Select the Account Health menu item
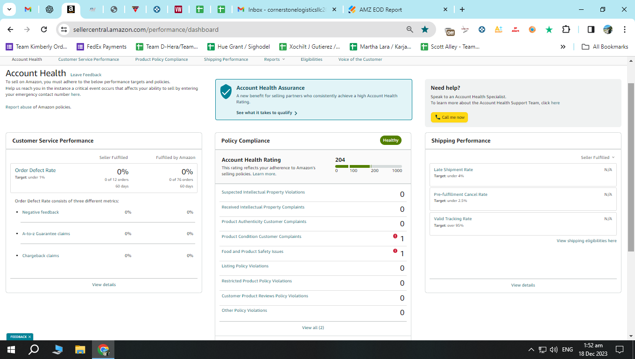 coord(27,59)
